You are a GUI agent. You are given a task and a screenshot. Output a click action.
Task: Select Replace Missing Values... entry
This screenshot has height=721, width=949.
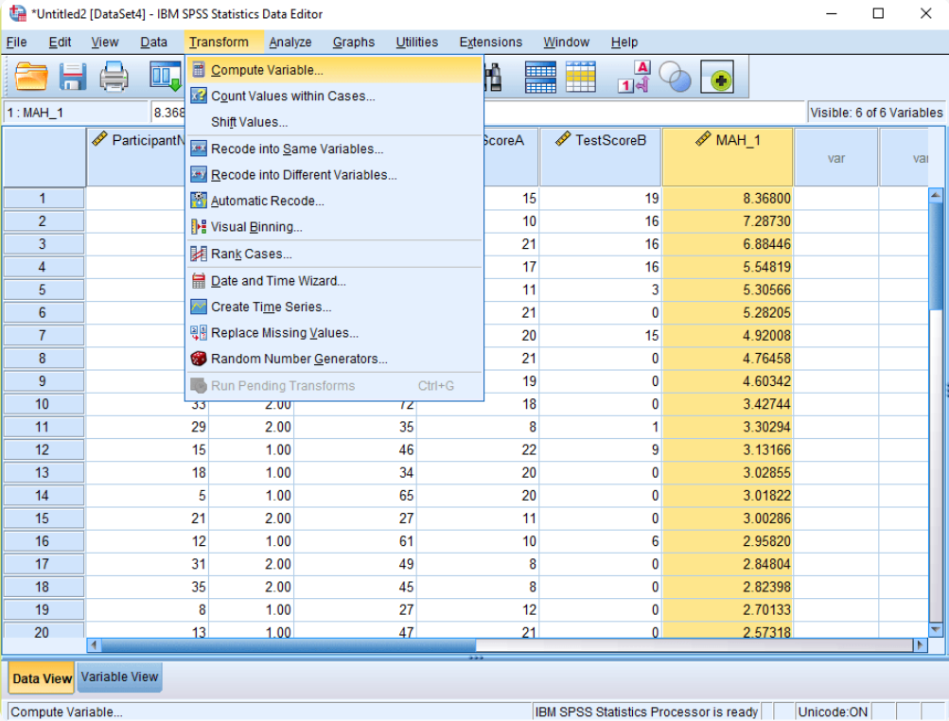(334, 332)
